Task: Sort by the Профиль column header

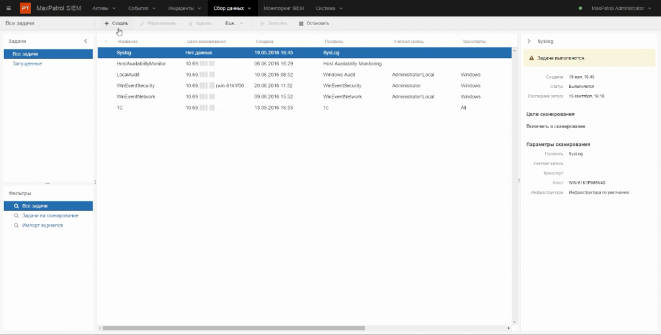Action: (x=334, y=41)
